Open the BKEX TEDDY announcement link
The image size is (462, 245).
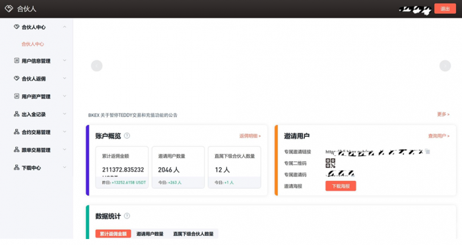(133, 115)
